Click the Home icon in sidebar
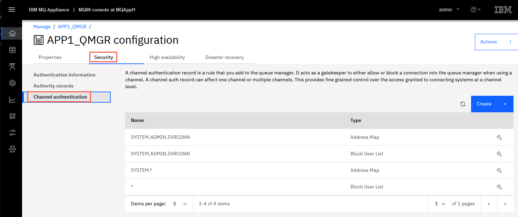Screen dimensions: 518x217 coord(12,33)
